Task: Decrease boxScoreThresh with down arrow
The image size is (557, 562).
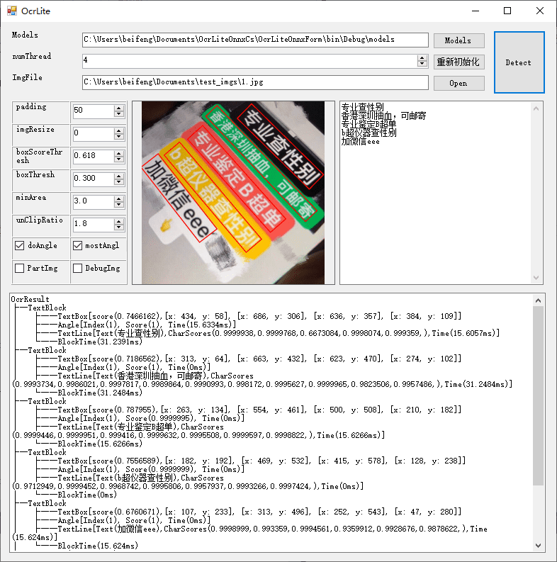Action: [x=119, y=159]
